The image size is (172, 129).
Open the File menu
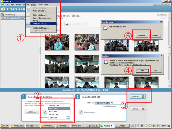2,5
